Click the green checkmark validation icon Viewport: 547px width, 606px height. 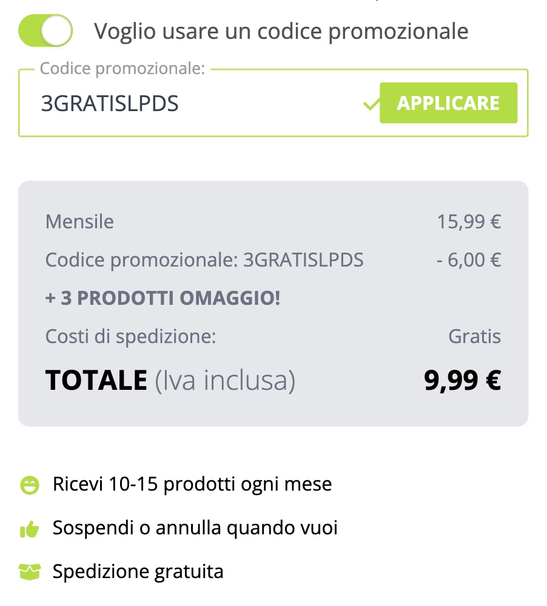369,104
